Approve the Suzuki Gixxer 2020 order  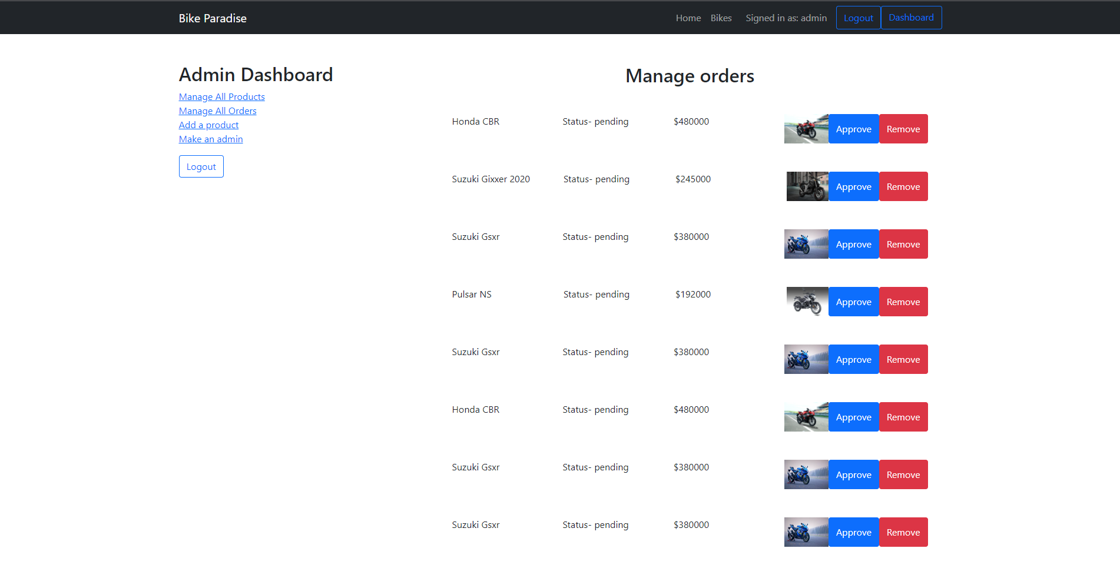pos(853,186)
